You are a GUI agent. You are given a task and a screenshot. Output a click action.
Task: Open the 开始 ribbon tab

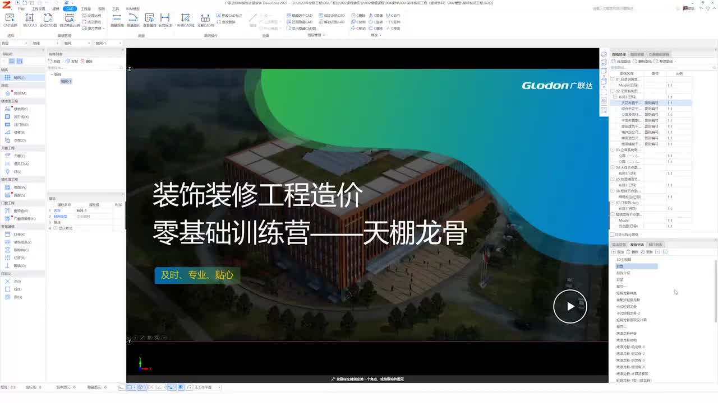pos(21,9)
